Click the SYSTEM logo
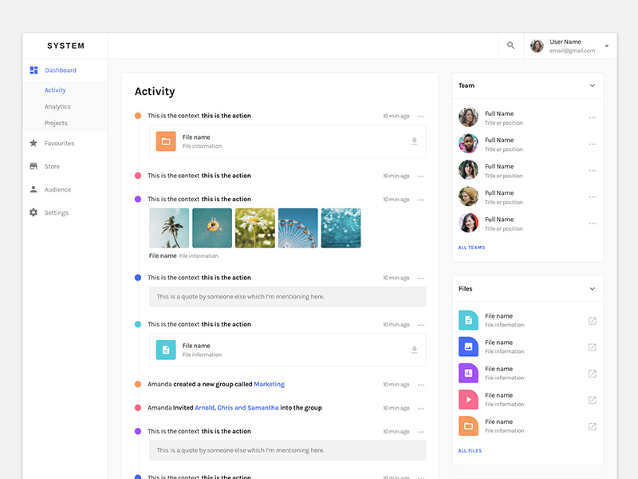The height and width of the screenshot is (479, 638). coord(65,46)
